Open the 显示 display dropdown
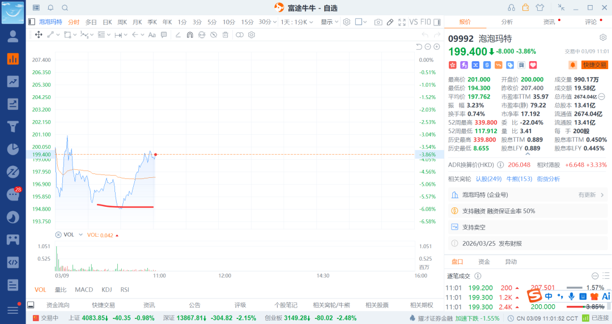This screenshot has width=612, height=324. [329, 22]
